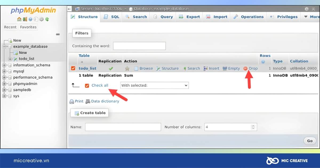Click the Number of columns field

pyautogui.click(x=231, y=127)
